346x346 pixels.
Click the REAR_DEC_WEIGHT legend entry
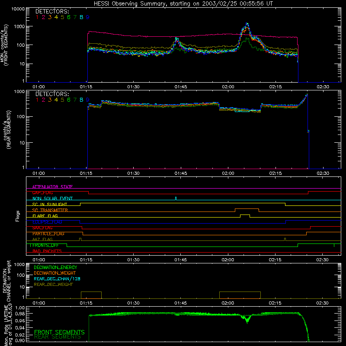tap(53, 285)
